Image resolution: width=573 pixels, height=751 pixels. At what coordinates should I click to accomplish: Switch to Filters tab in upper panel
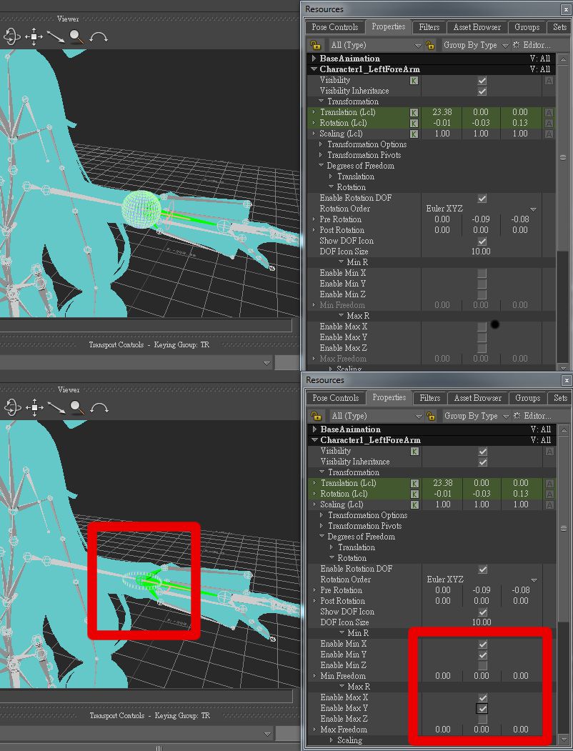pyautogui.click(x=429, y=27)
